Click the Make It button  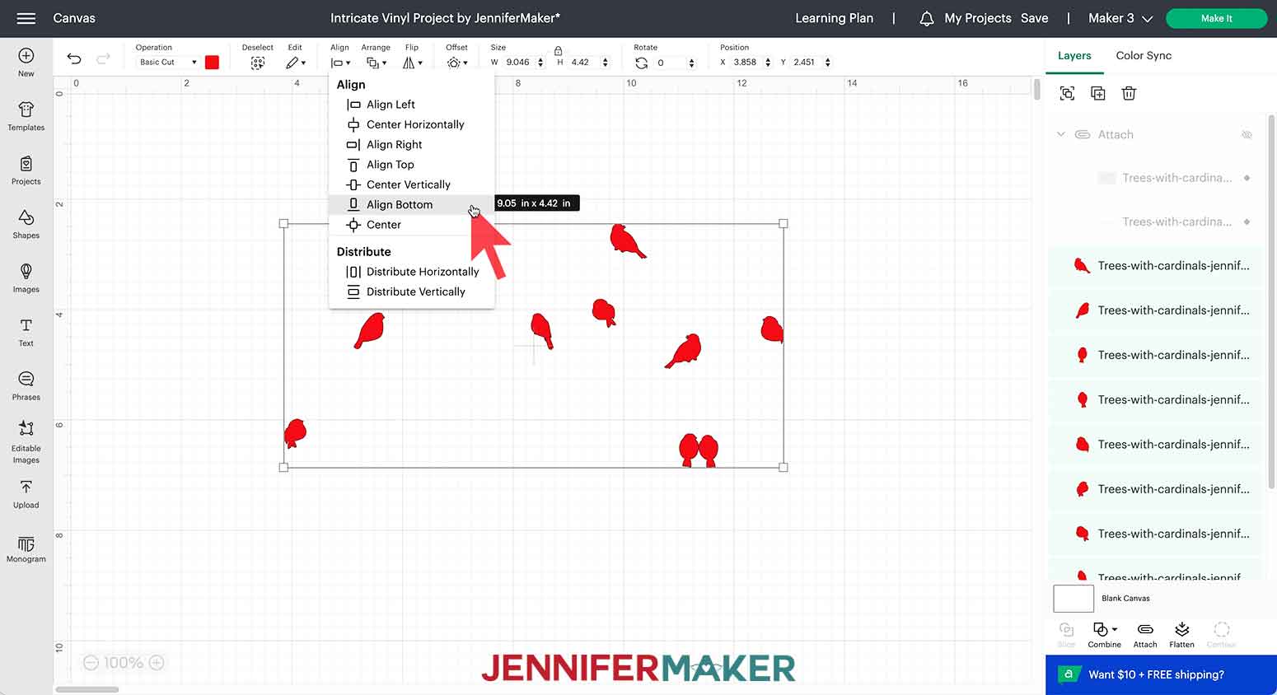(x=1217, y=18)
